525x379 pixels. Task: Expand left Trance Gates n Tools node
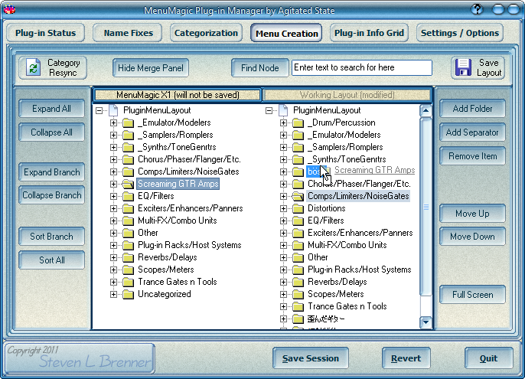click(113, 283)
